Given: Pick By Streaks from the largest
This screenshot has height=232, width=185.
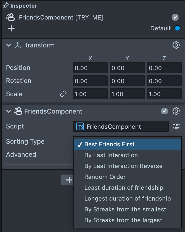Looking at the screenshot, I should [123, 220].
